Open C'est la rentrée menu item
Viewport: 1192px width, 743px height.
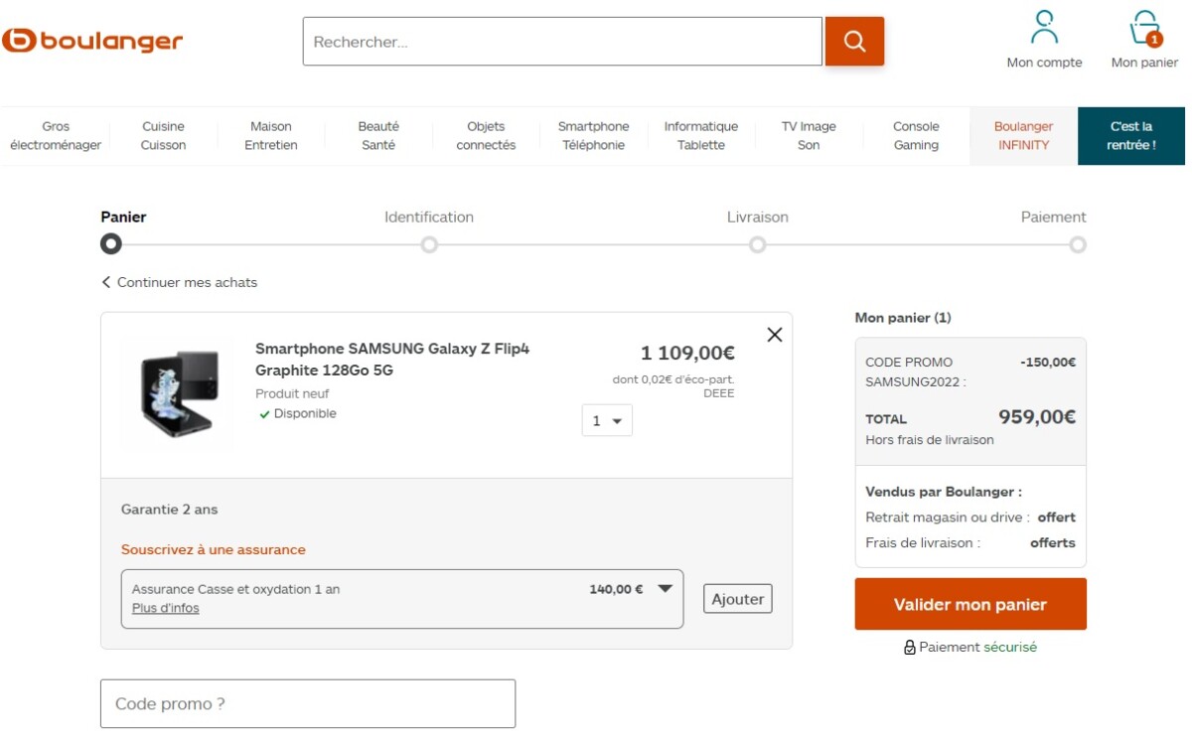1131,136
